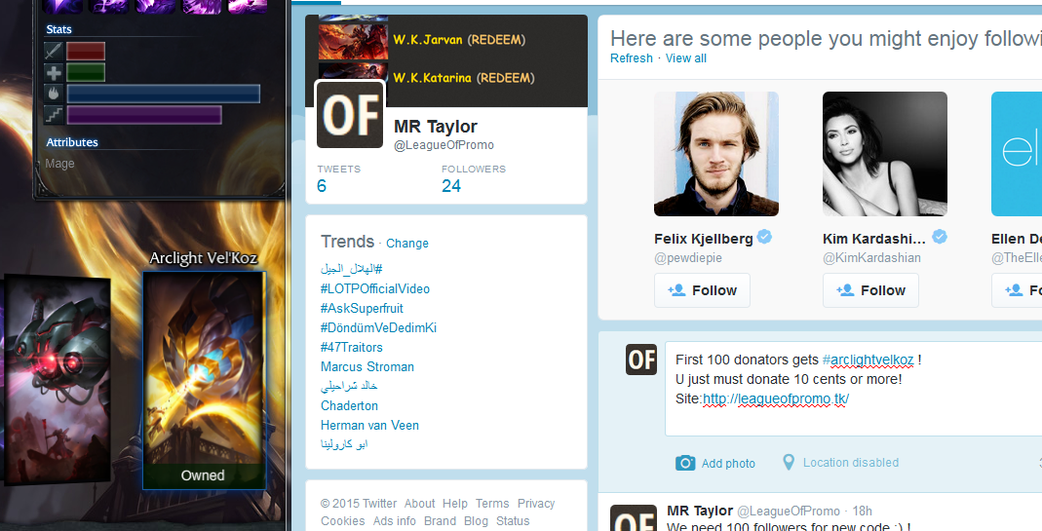Open the Ads info footer link
Screen dimensions: 1042x531
click(395, 521)
